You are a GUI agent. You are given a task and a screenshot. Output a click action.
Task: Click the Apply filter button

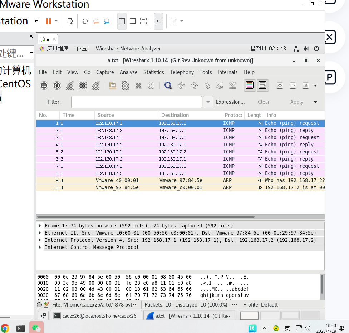click(296, 102)
